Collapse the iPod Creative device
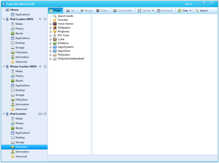 tap(4, 114)
